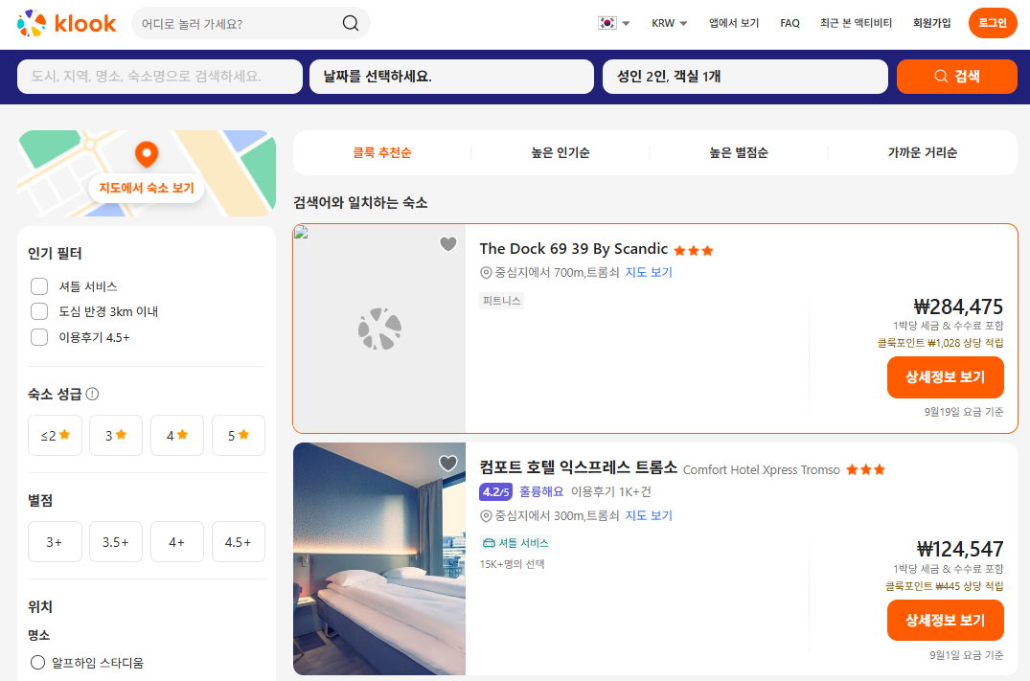Click 회원가입 sign-up link
This screenshot has height=681, width=1030.
point(931,23)
